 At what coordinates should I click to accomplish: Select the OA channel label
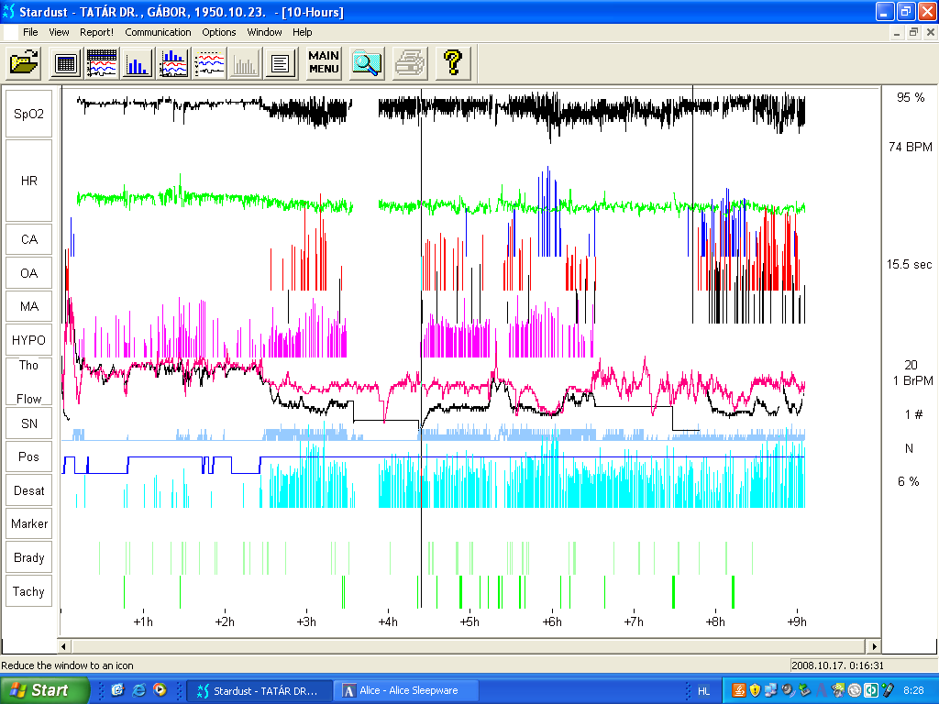tap(28, 273)
